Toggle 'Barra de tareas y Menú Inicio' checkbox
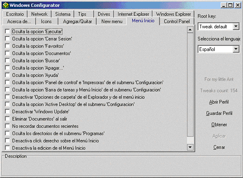The height and width of the screenshot is (178, 243). tap(7, 90)
